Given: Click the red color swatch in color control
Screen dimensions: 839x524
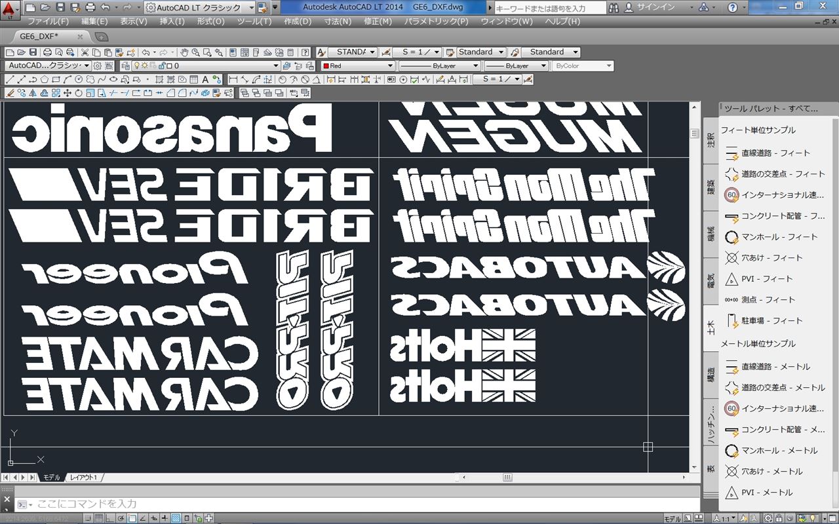Looking at the screenshot, I should (x=326, y=65).
